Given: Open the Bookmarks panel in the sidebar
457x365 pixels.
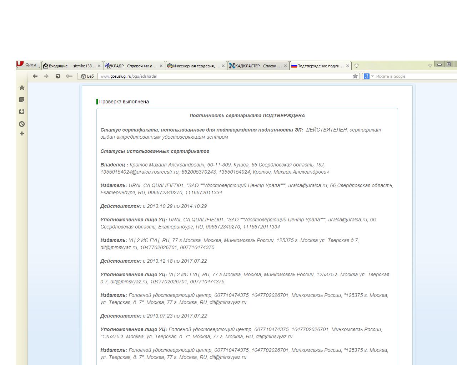Looking at the screenshot, I should pos(22,88).
